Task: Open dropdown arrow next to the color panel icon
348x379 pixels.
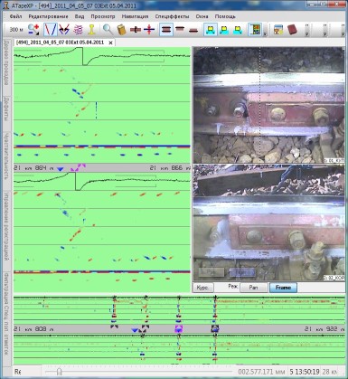Action: click(x=265, y=33)
